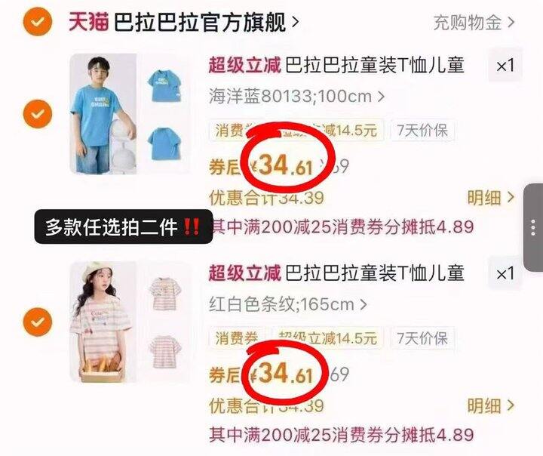
Task: Open the girl model product thumbnail
Action: 103,322
